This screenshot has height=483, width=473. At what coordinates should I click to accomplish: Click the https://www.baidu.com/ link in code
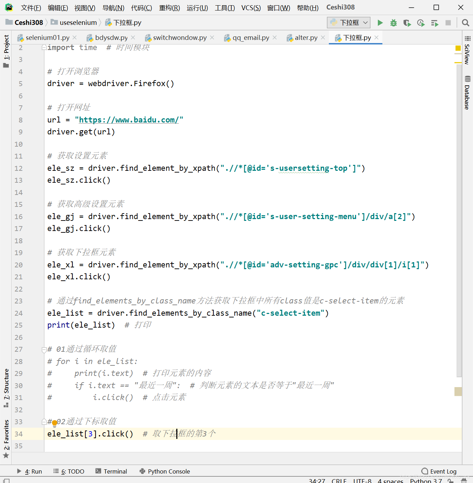[129, 120]
